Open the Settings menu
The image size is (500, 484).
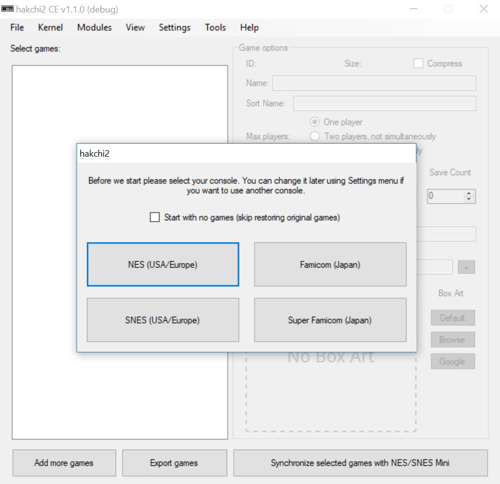(175, 28)
